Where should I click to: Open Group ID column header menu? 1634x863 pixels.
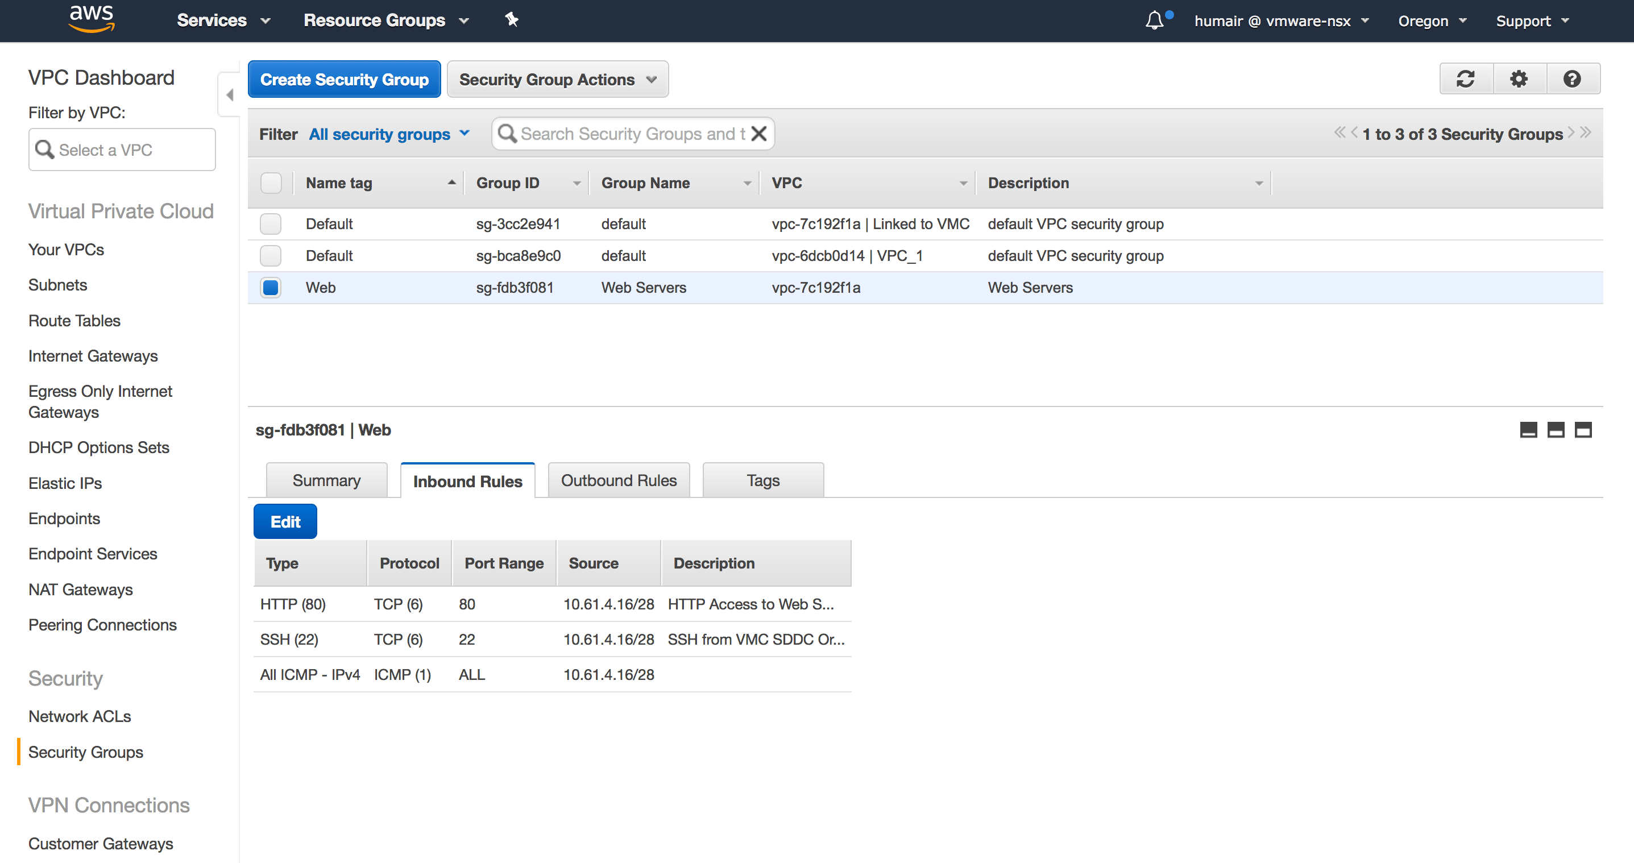tap(576, 183)
